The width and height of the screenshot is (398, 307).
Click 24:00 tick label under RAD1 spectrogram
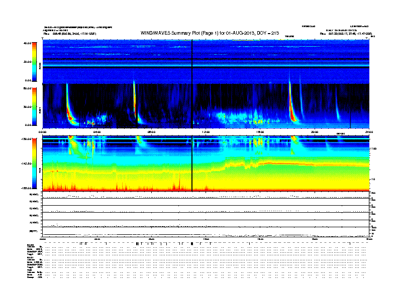coord(369,132)
